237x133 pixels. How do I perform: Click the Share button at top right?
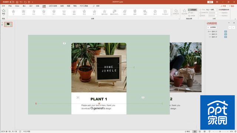click(223, 6)
